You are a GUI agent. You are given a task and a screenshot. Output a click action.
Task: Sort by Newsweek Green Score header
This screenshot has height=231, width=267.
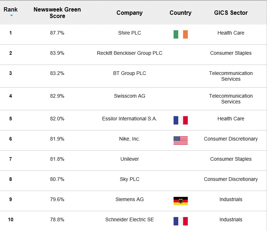click(x=57, y=13)
